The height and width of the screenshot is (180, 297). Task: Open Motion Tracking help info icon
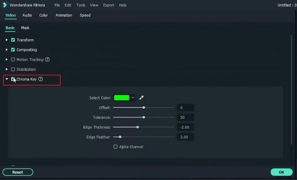(x=47, y=59)
